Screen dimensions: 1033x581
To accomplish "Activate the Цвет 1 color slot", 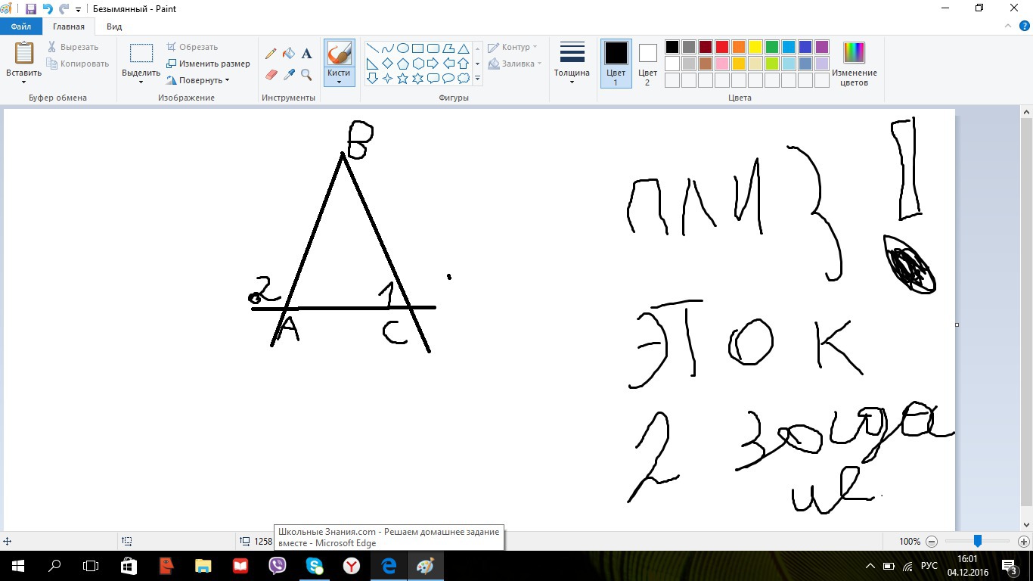I will (616, 64).
